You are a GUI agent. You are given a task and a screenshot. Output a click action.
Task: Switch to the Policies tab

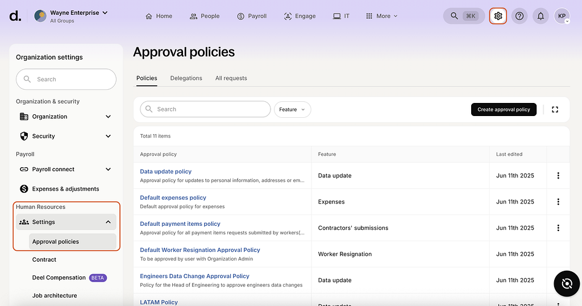pyautogui.click(x=147, y=78)
